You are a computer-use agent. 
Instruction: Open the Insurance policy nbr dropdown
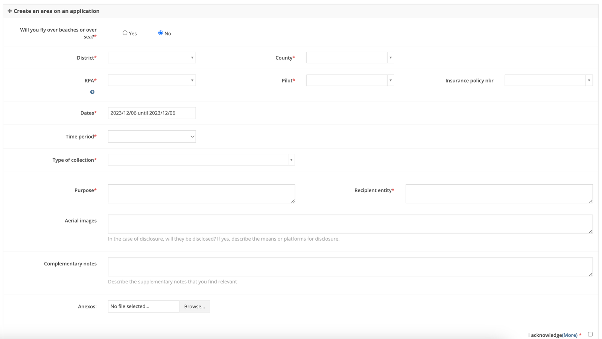click(x=549, y=80)
